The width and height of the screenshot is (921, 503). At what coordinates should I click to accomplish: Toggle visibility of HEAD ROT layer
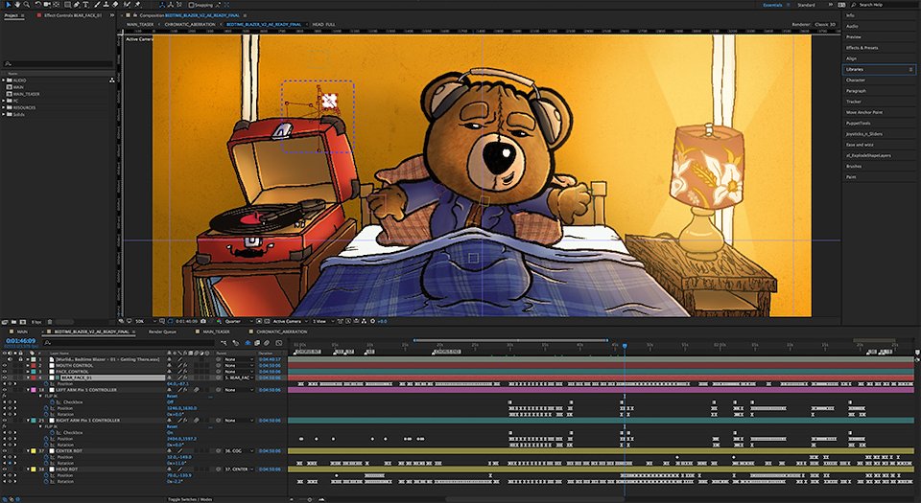[x=4, y=469]
